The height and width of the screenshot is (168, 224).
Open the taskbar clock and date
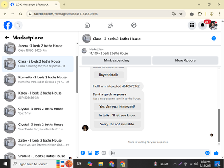click(206, 164)
